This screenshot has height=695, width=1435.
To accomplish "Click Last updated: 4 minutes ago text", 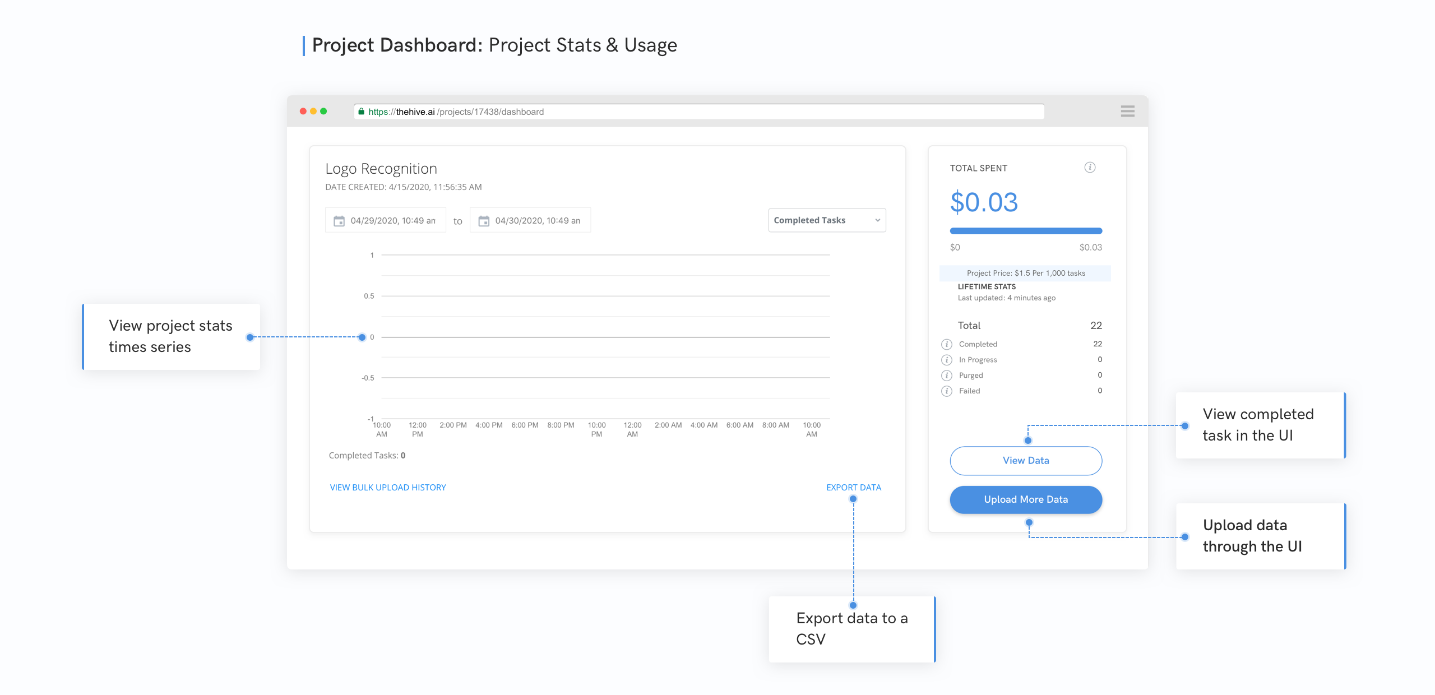I will [x=1006, y=298].
